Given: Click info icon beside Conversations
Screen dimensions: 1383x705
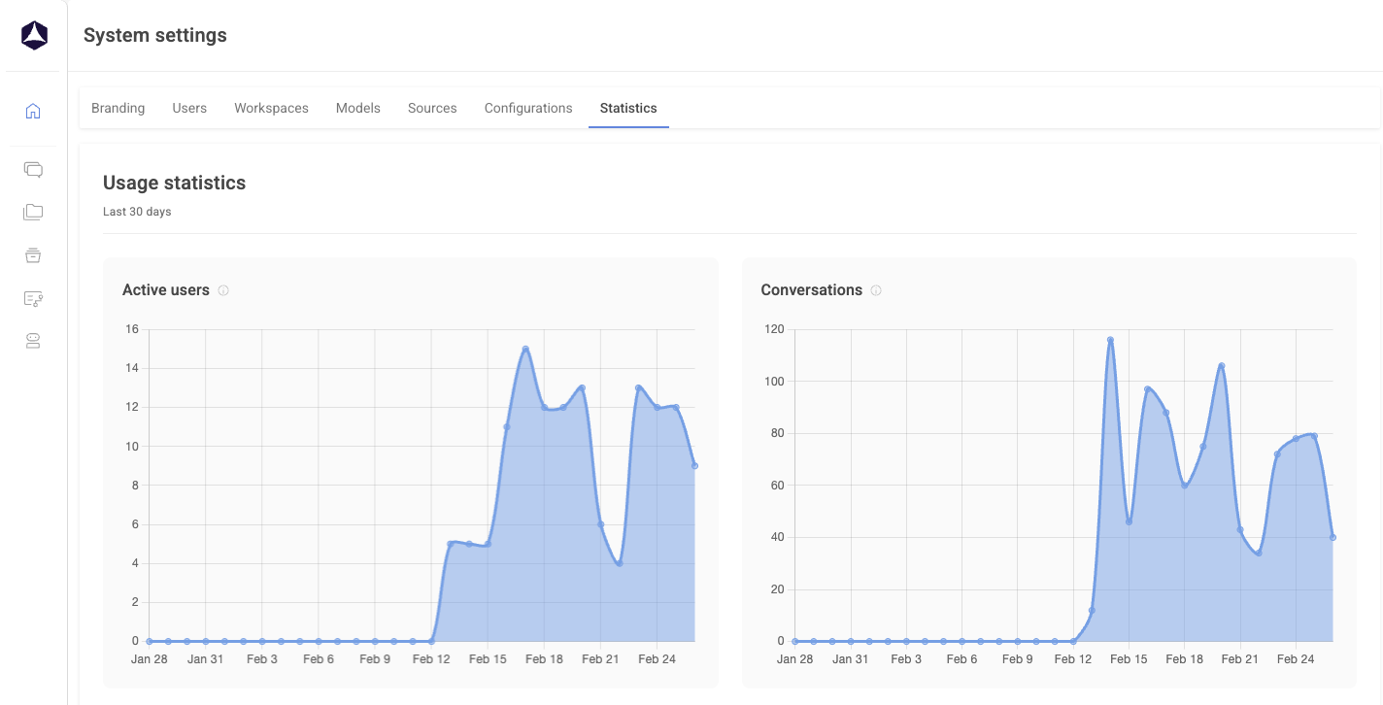Looking at the screenshot, I should click(x=876, y=290).
